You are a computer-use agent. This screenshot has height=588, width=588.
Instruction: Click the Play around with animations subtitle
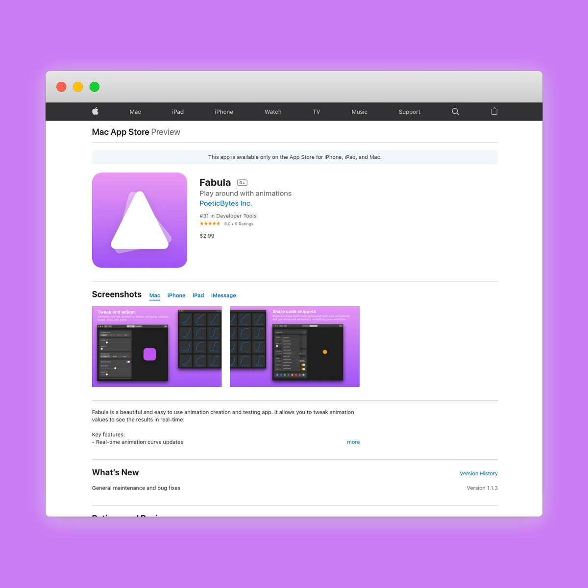pos(245,194)
